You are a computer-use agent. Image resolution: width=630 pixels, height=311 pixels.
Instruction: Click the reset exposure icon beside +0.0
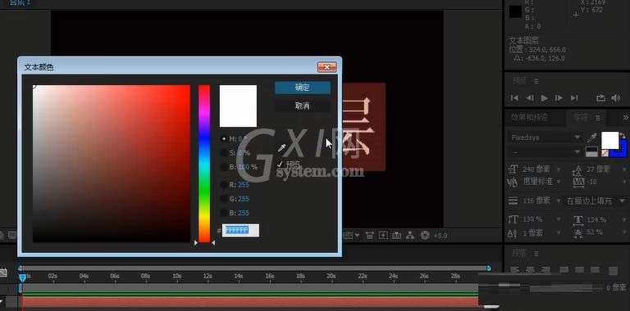tap(425, 236)
